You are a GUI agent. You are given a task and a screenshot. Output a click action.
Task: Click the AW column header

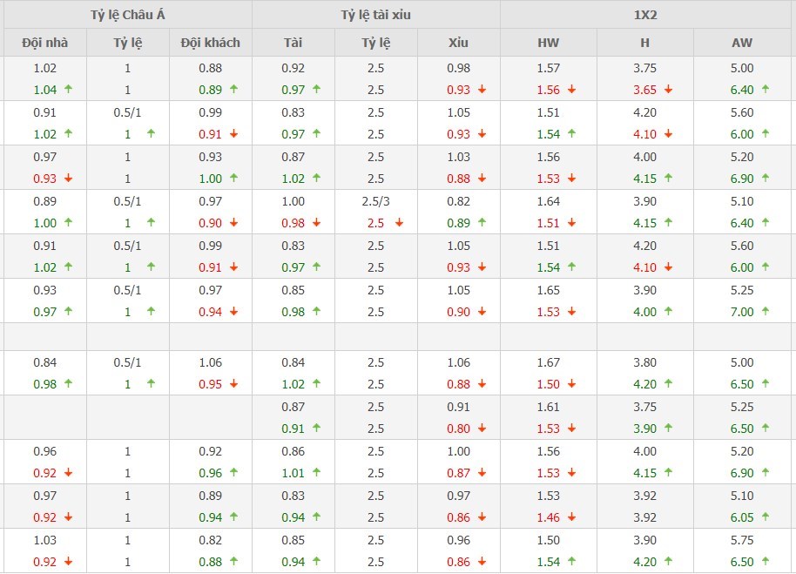pyautogui.click(x=742, y=42)
